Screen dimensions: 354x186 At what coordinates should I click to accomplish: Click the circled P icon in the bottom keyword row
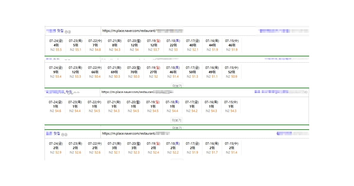click(66, 134)
